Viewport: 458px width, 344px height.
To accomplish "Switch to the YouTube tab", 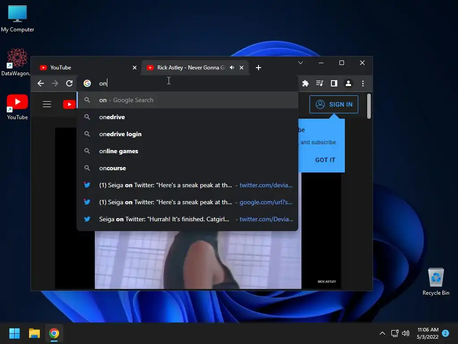I will point(87,68).
